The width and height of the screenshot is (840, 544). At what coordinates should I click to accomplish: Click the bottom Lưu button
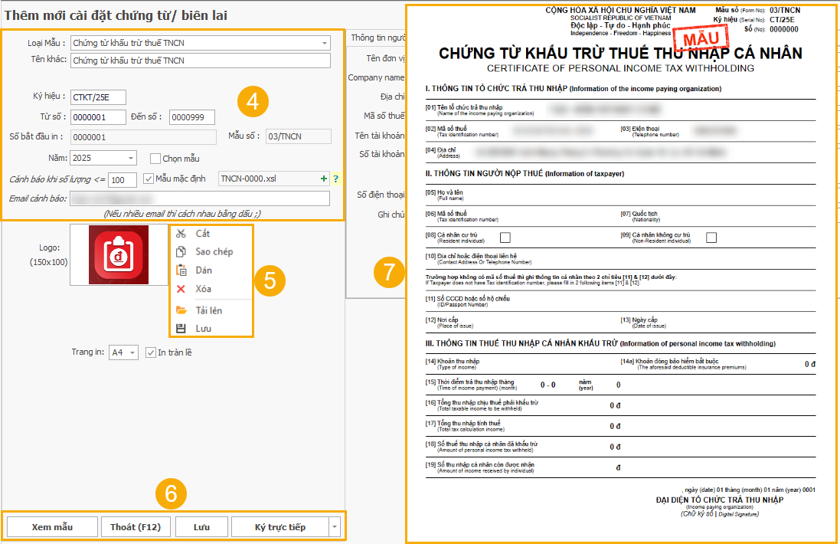201,527
